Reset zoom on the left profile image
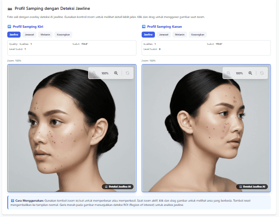The height and width of the screenshot is (217, 279). [x=127, y=73]
